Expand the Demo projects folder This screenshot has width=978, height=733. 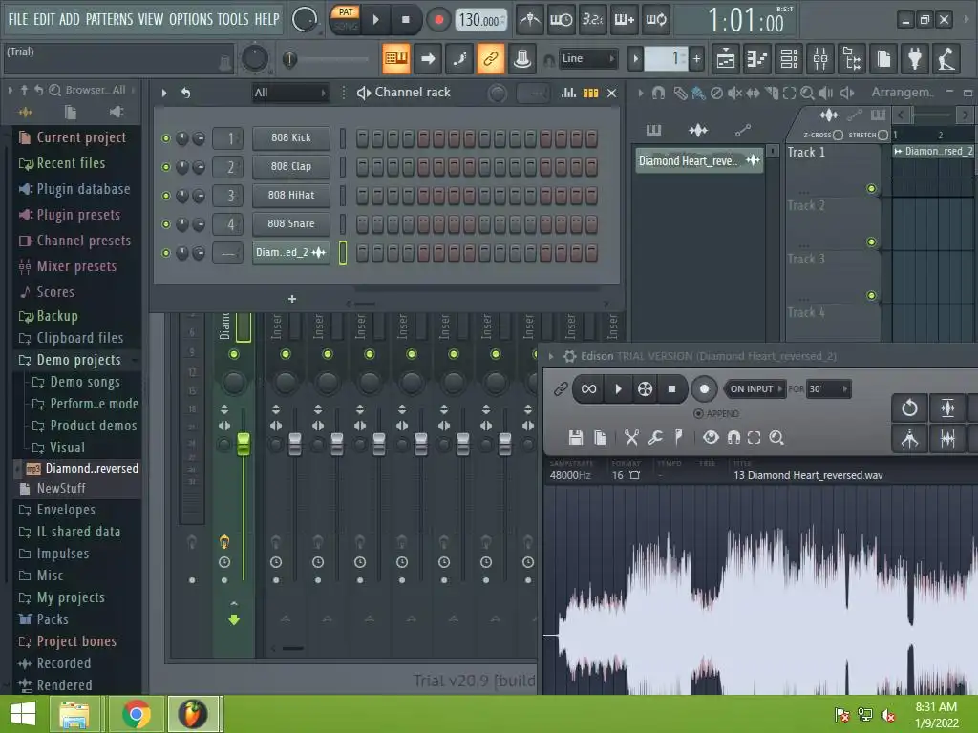[78, 360]
